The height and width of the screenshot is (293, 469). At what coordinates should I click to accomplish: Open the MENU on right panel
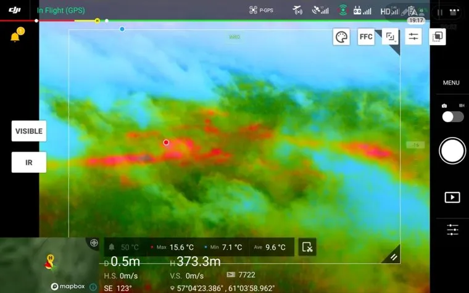coord(451,83)
